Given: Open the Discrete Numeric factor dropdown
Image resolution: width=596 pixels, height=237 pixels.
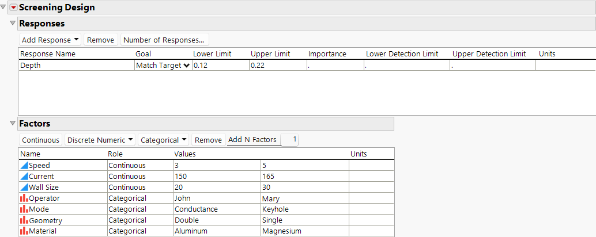Looking at the screenshot, I should [x=100, y=140].
